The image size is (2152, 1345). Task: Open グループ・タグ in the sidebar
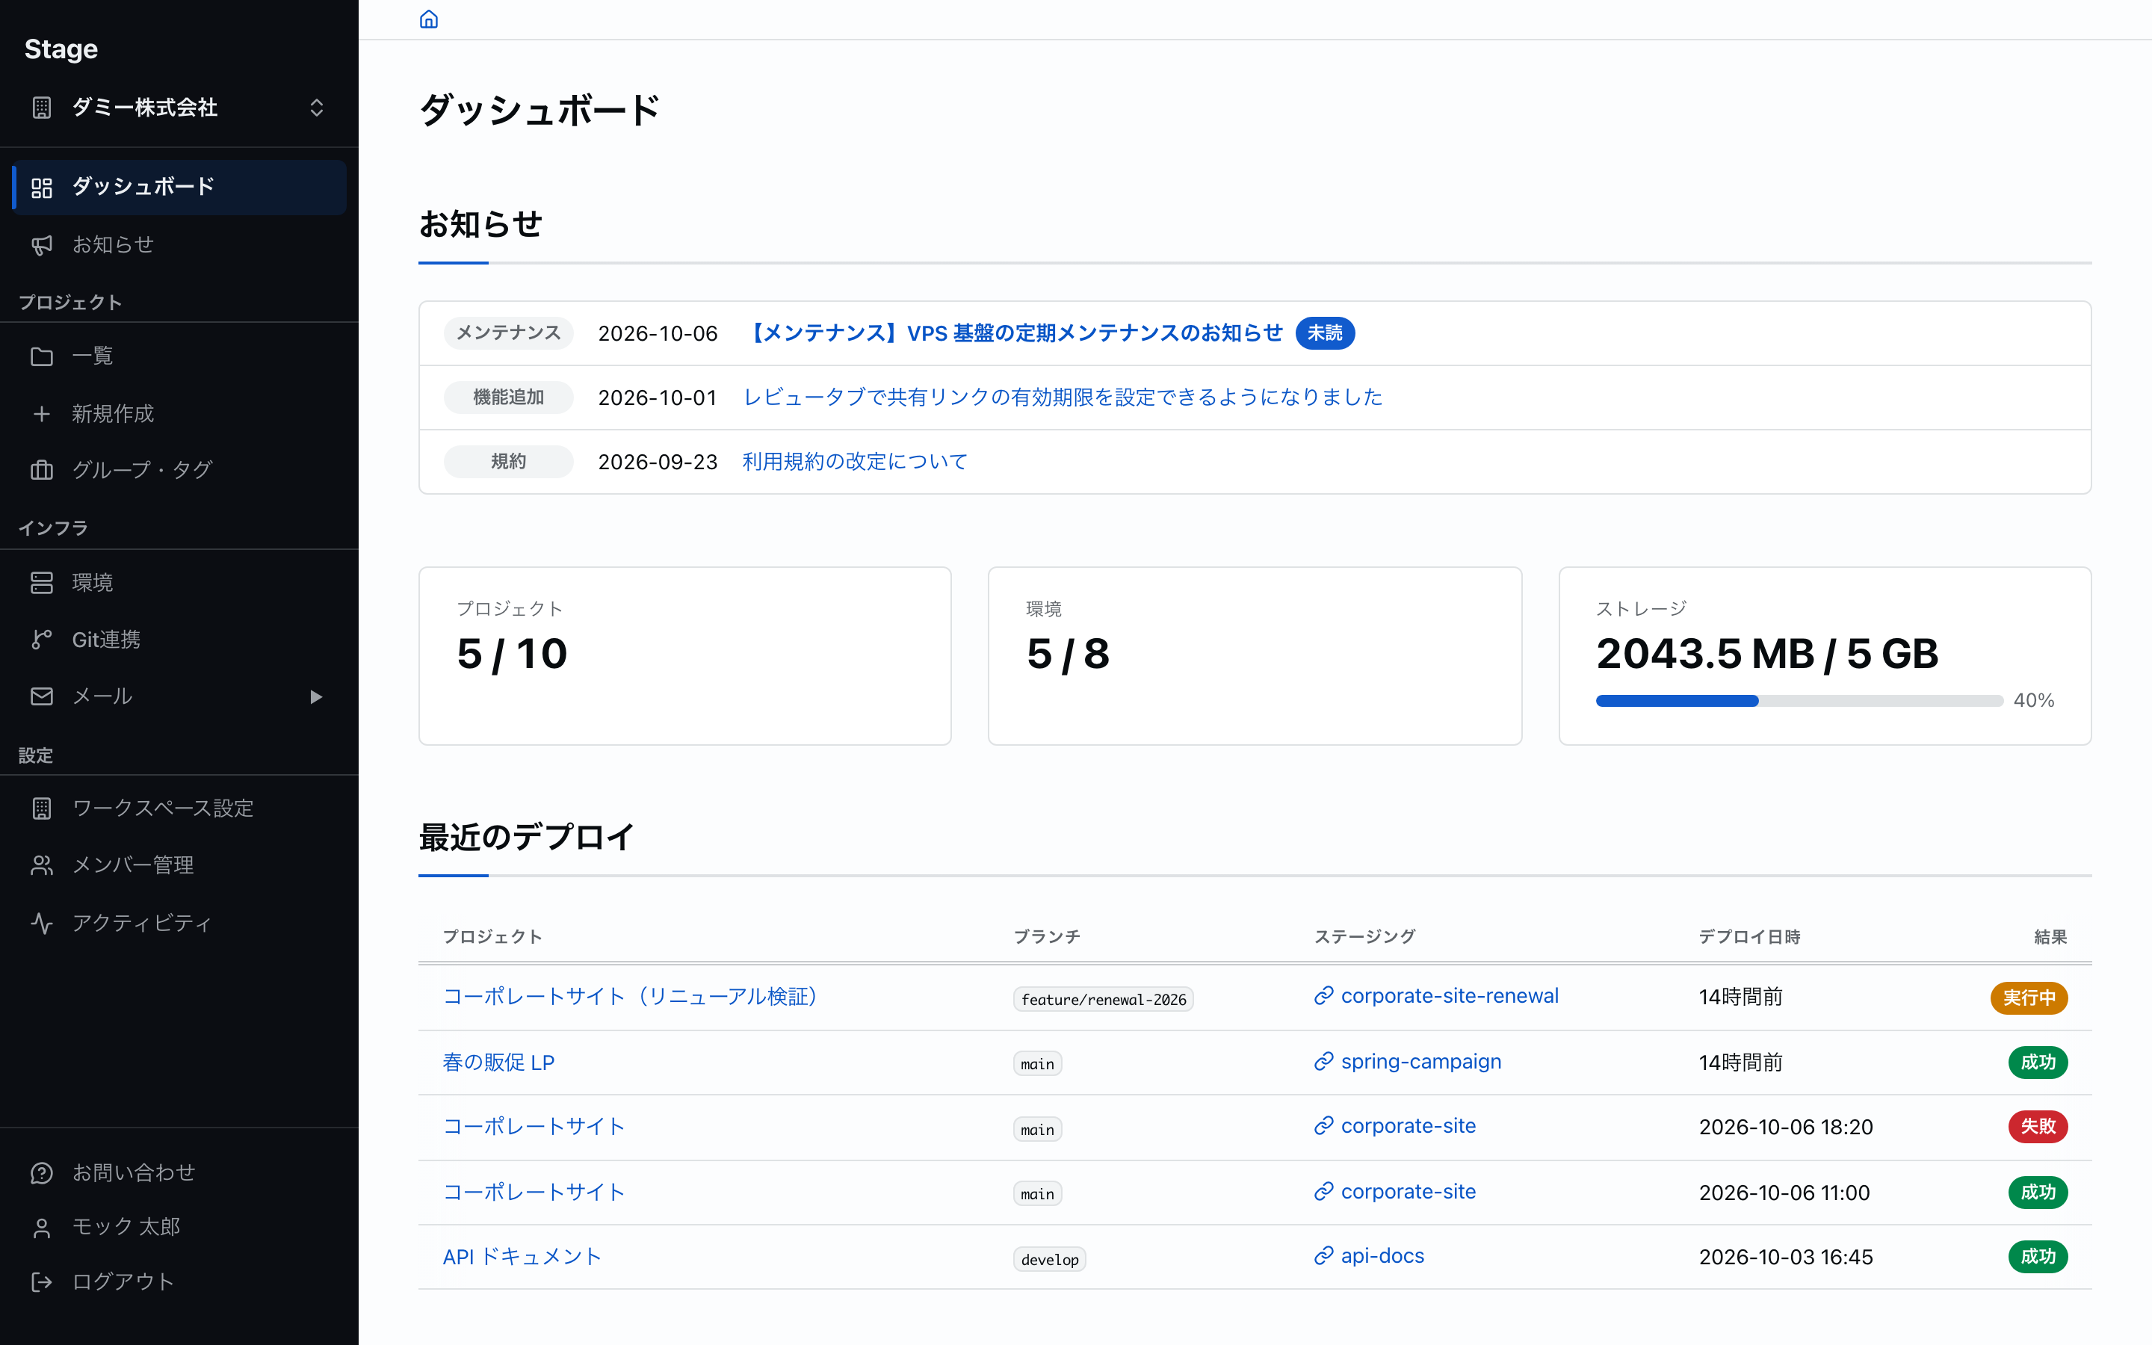[179, 470]
